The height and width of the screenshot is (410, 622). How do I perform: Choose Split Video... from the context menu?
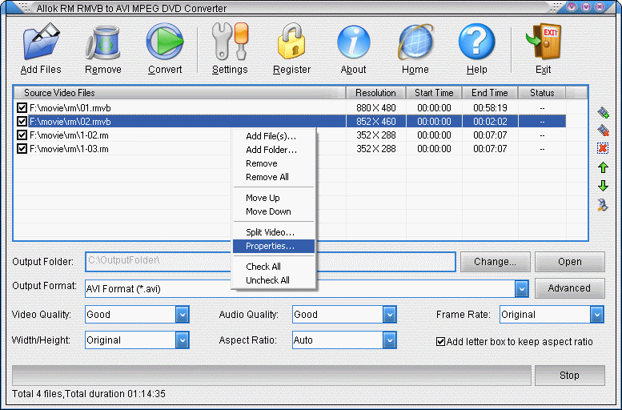click(270, 232)
